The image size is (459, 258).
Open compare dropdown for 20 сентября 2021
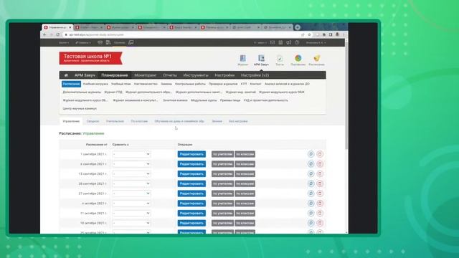pyautogui.click(x=131, y=183)
